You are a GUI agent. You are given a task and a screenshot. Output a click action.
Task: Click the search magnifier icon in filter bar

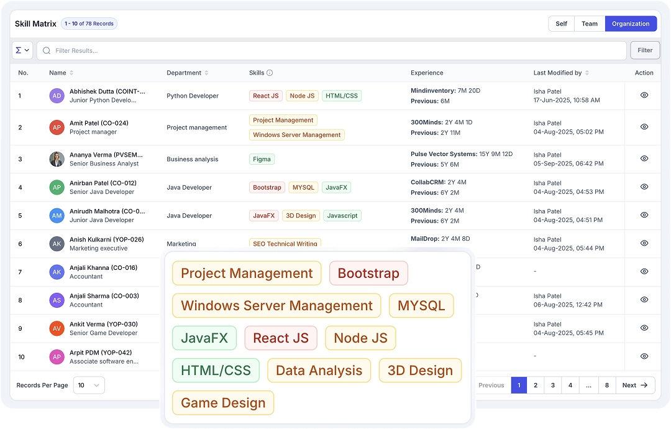[47, 50]
